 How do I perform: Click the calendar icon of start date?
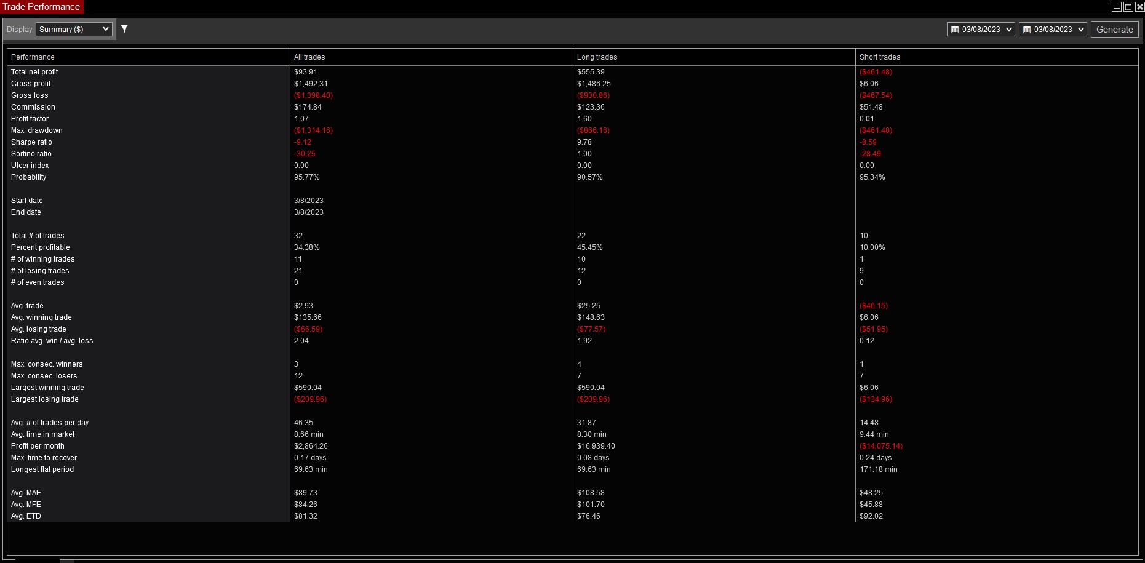[955, 30]
